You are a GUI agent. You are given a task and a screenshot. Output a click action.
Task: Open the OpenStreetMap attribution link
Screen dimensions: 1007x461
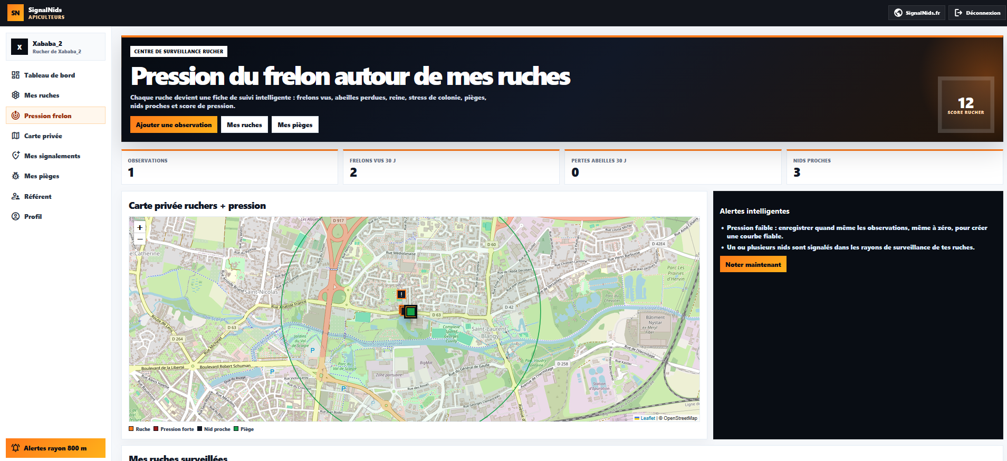coord(680,418)
